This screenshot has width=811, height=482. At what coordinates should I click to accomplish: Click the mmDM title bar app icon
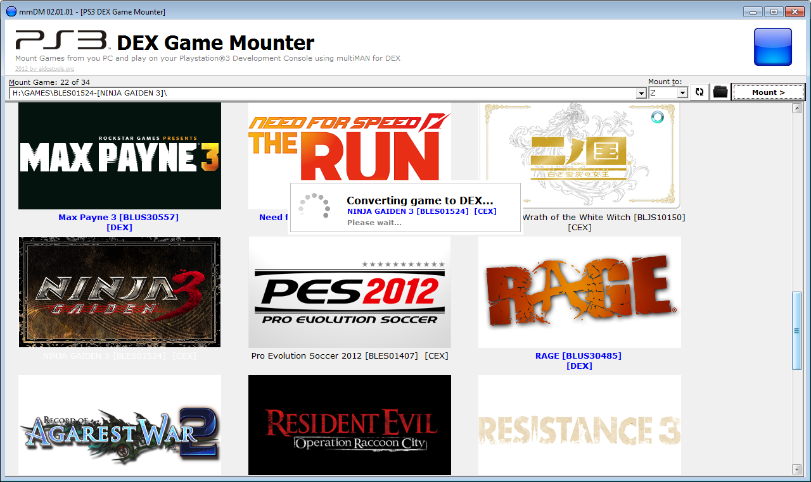tap(11, 12)
